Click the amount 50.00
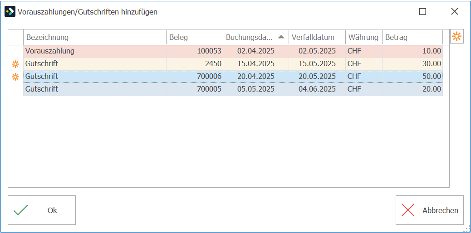 432,77
